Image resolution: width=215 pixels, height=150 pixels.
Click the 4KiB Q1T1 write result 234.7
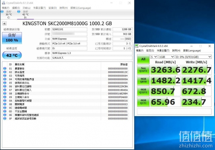196,102
